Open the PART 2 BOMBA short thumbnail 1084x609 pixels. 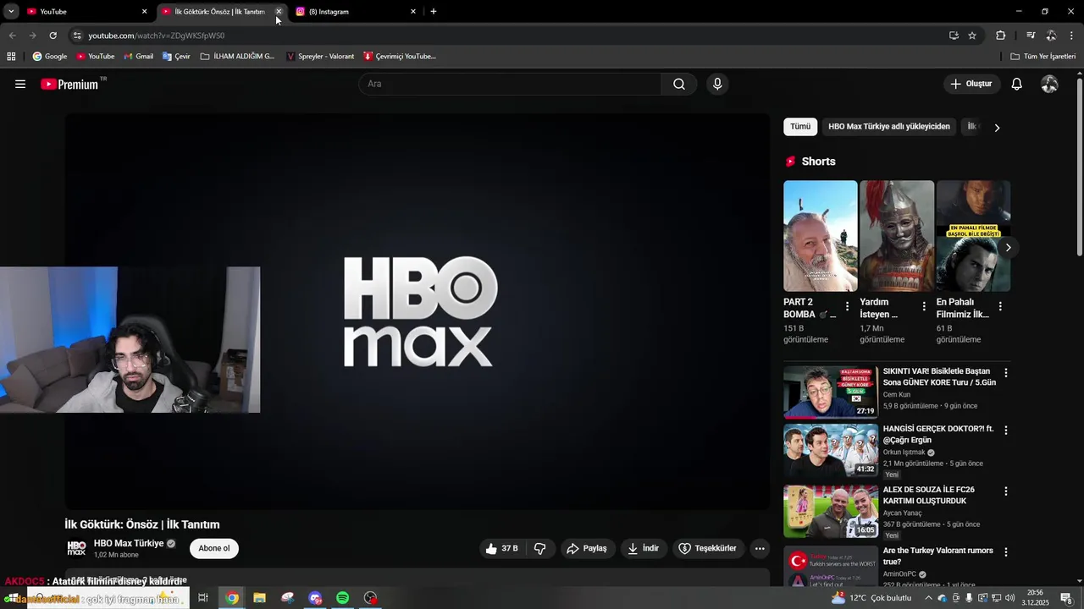820,236
